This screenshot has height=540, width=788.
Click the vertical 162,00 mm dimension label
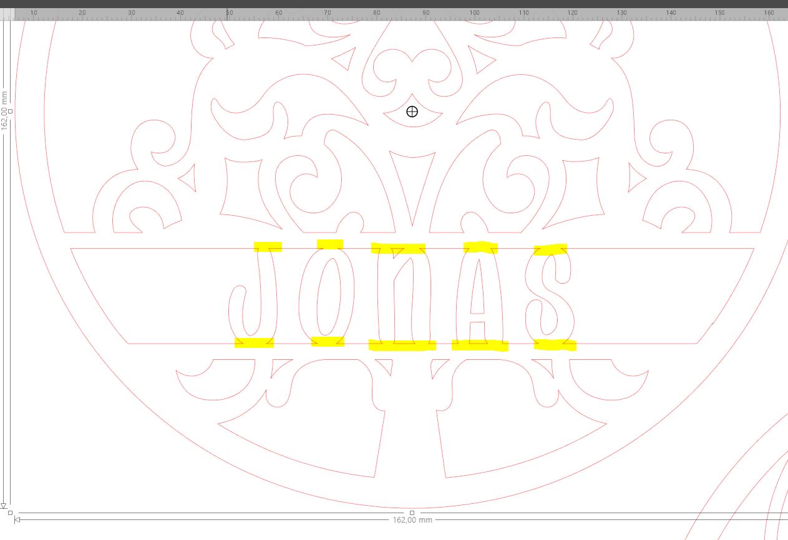coord(5,111)
